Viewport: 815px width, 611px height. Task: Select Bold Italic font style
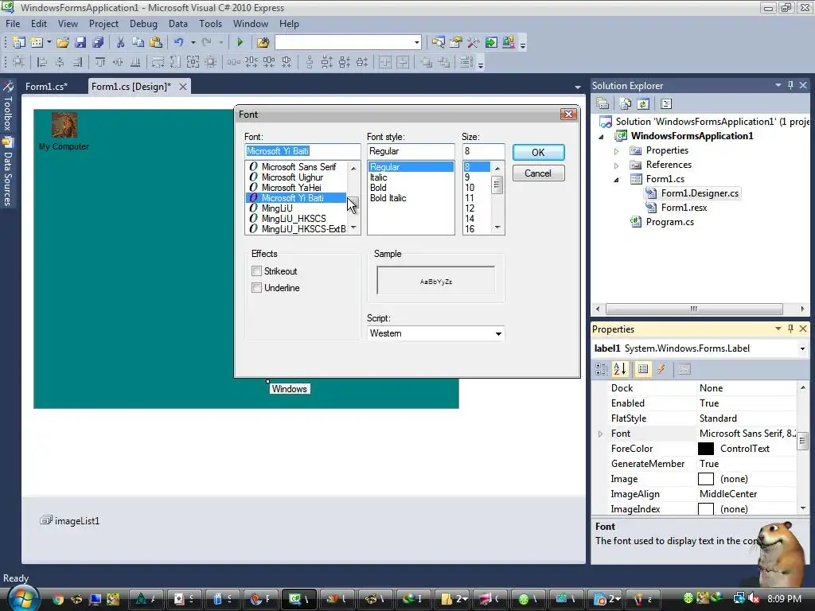tap(388, 198)
